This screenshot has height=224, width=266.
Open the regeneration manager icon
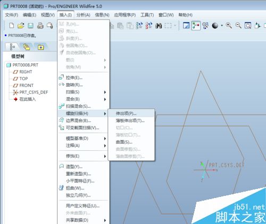[149, 25]
